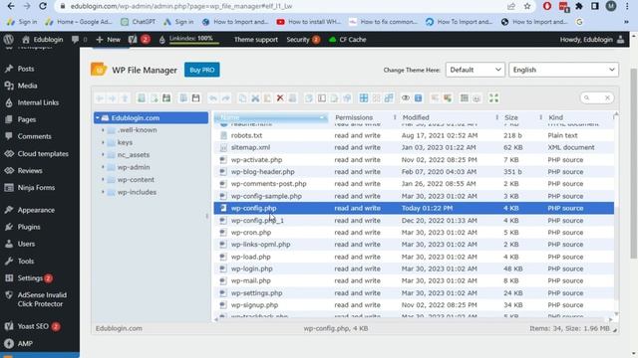The width and height of the screenshot is (638, 358).
Task: Go up to parent folder toolbar icon
Action: pos(125,98)
